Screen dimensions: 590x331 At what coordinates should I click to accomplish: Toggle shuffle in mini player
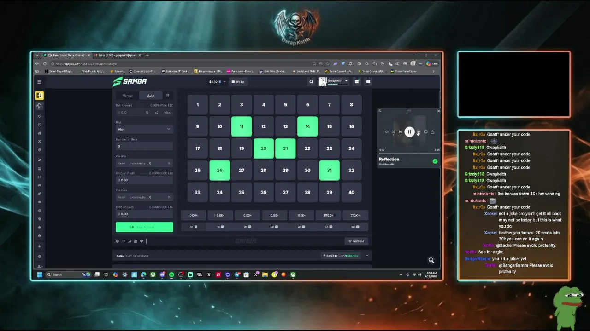(x=393, y=132)
